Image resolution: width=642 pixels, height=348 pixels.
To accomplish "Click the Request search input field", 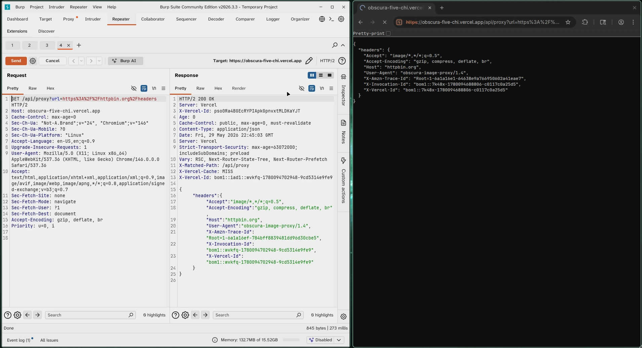I will point(90,315).
